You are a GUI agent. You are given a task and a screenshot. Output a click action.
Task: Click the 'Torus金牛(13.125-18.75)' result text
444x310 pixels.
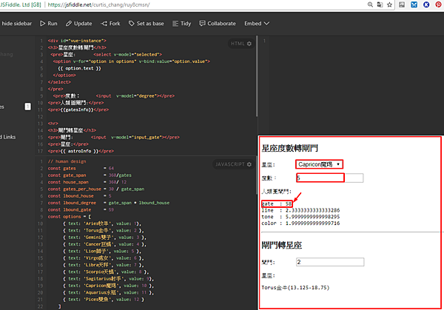(x=295, y=288)
